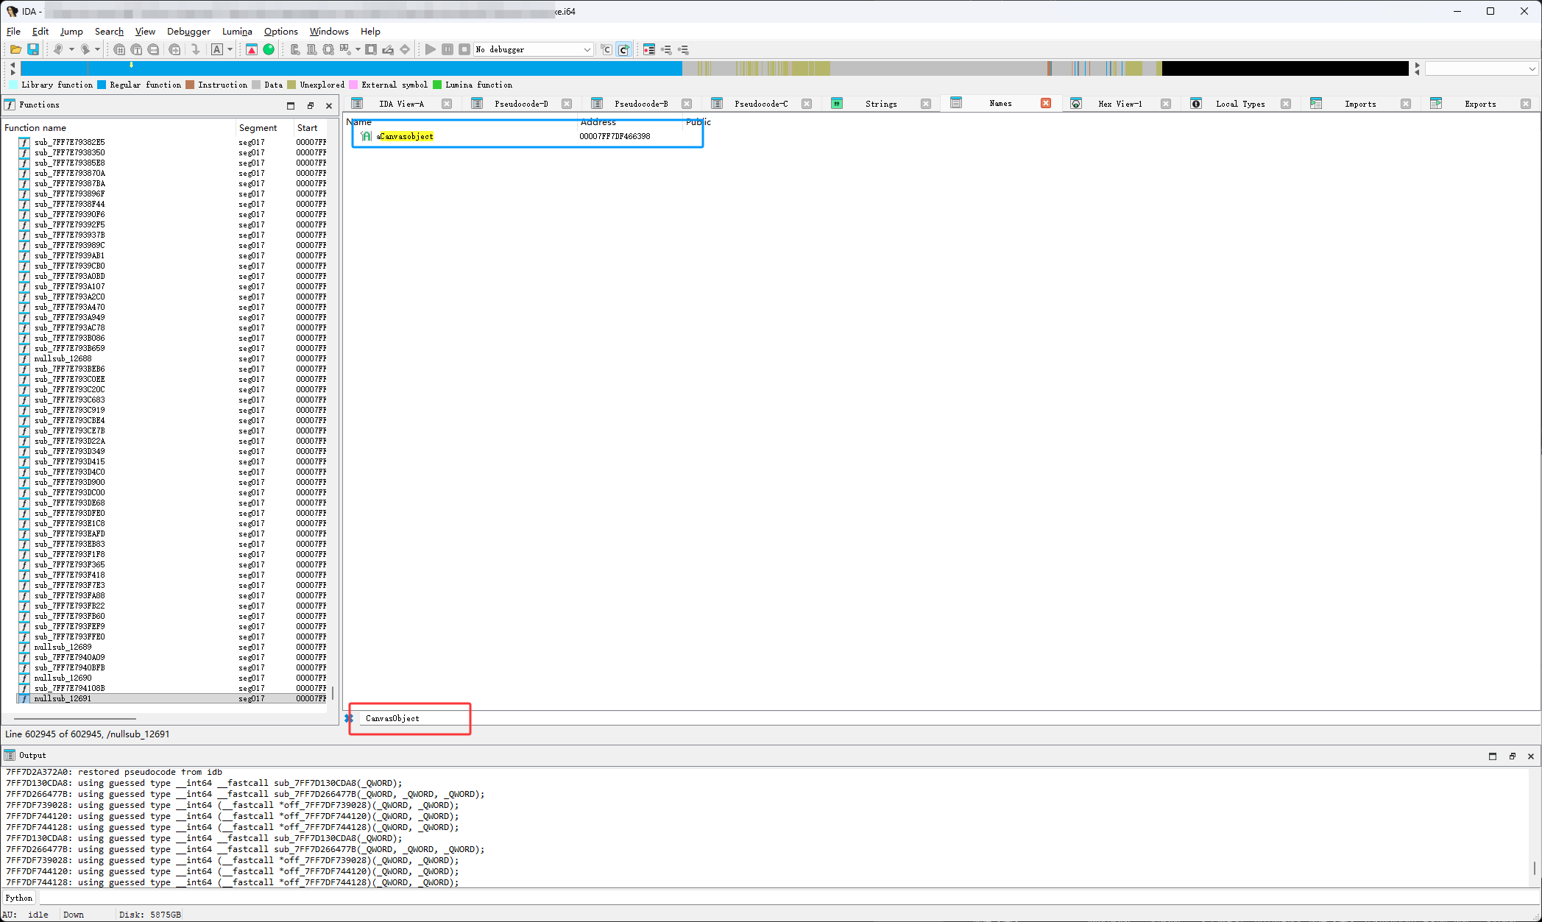Switch to the Strings tab

[880, 104]
